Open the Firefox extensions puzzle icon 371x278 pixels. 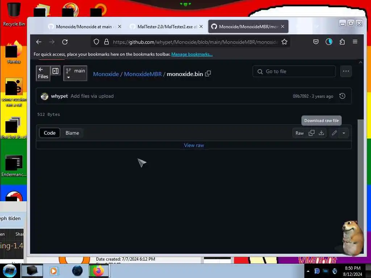(342, 42)
